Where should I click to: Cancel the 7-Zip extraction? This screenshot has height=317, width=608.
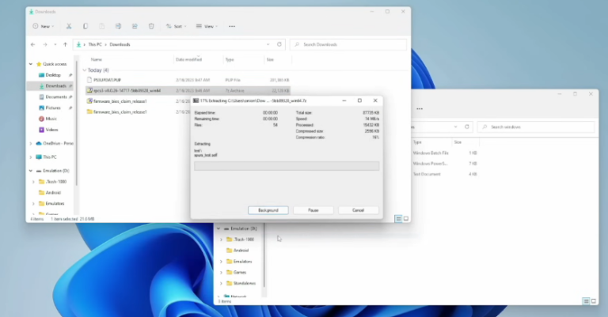pyautogui.click(x=359, y=210)
